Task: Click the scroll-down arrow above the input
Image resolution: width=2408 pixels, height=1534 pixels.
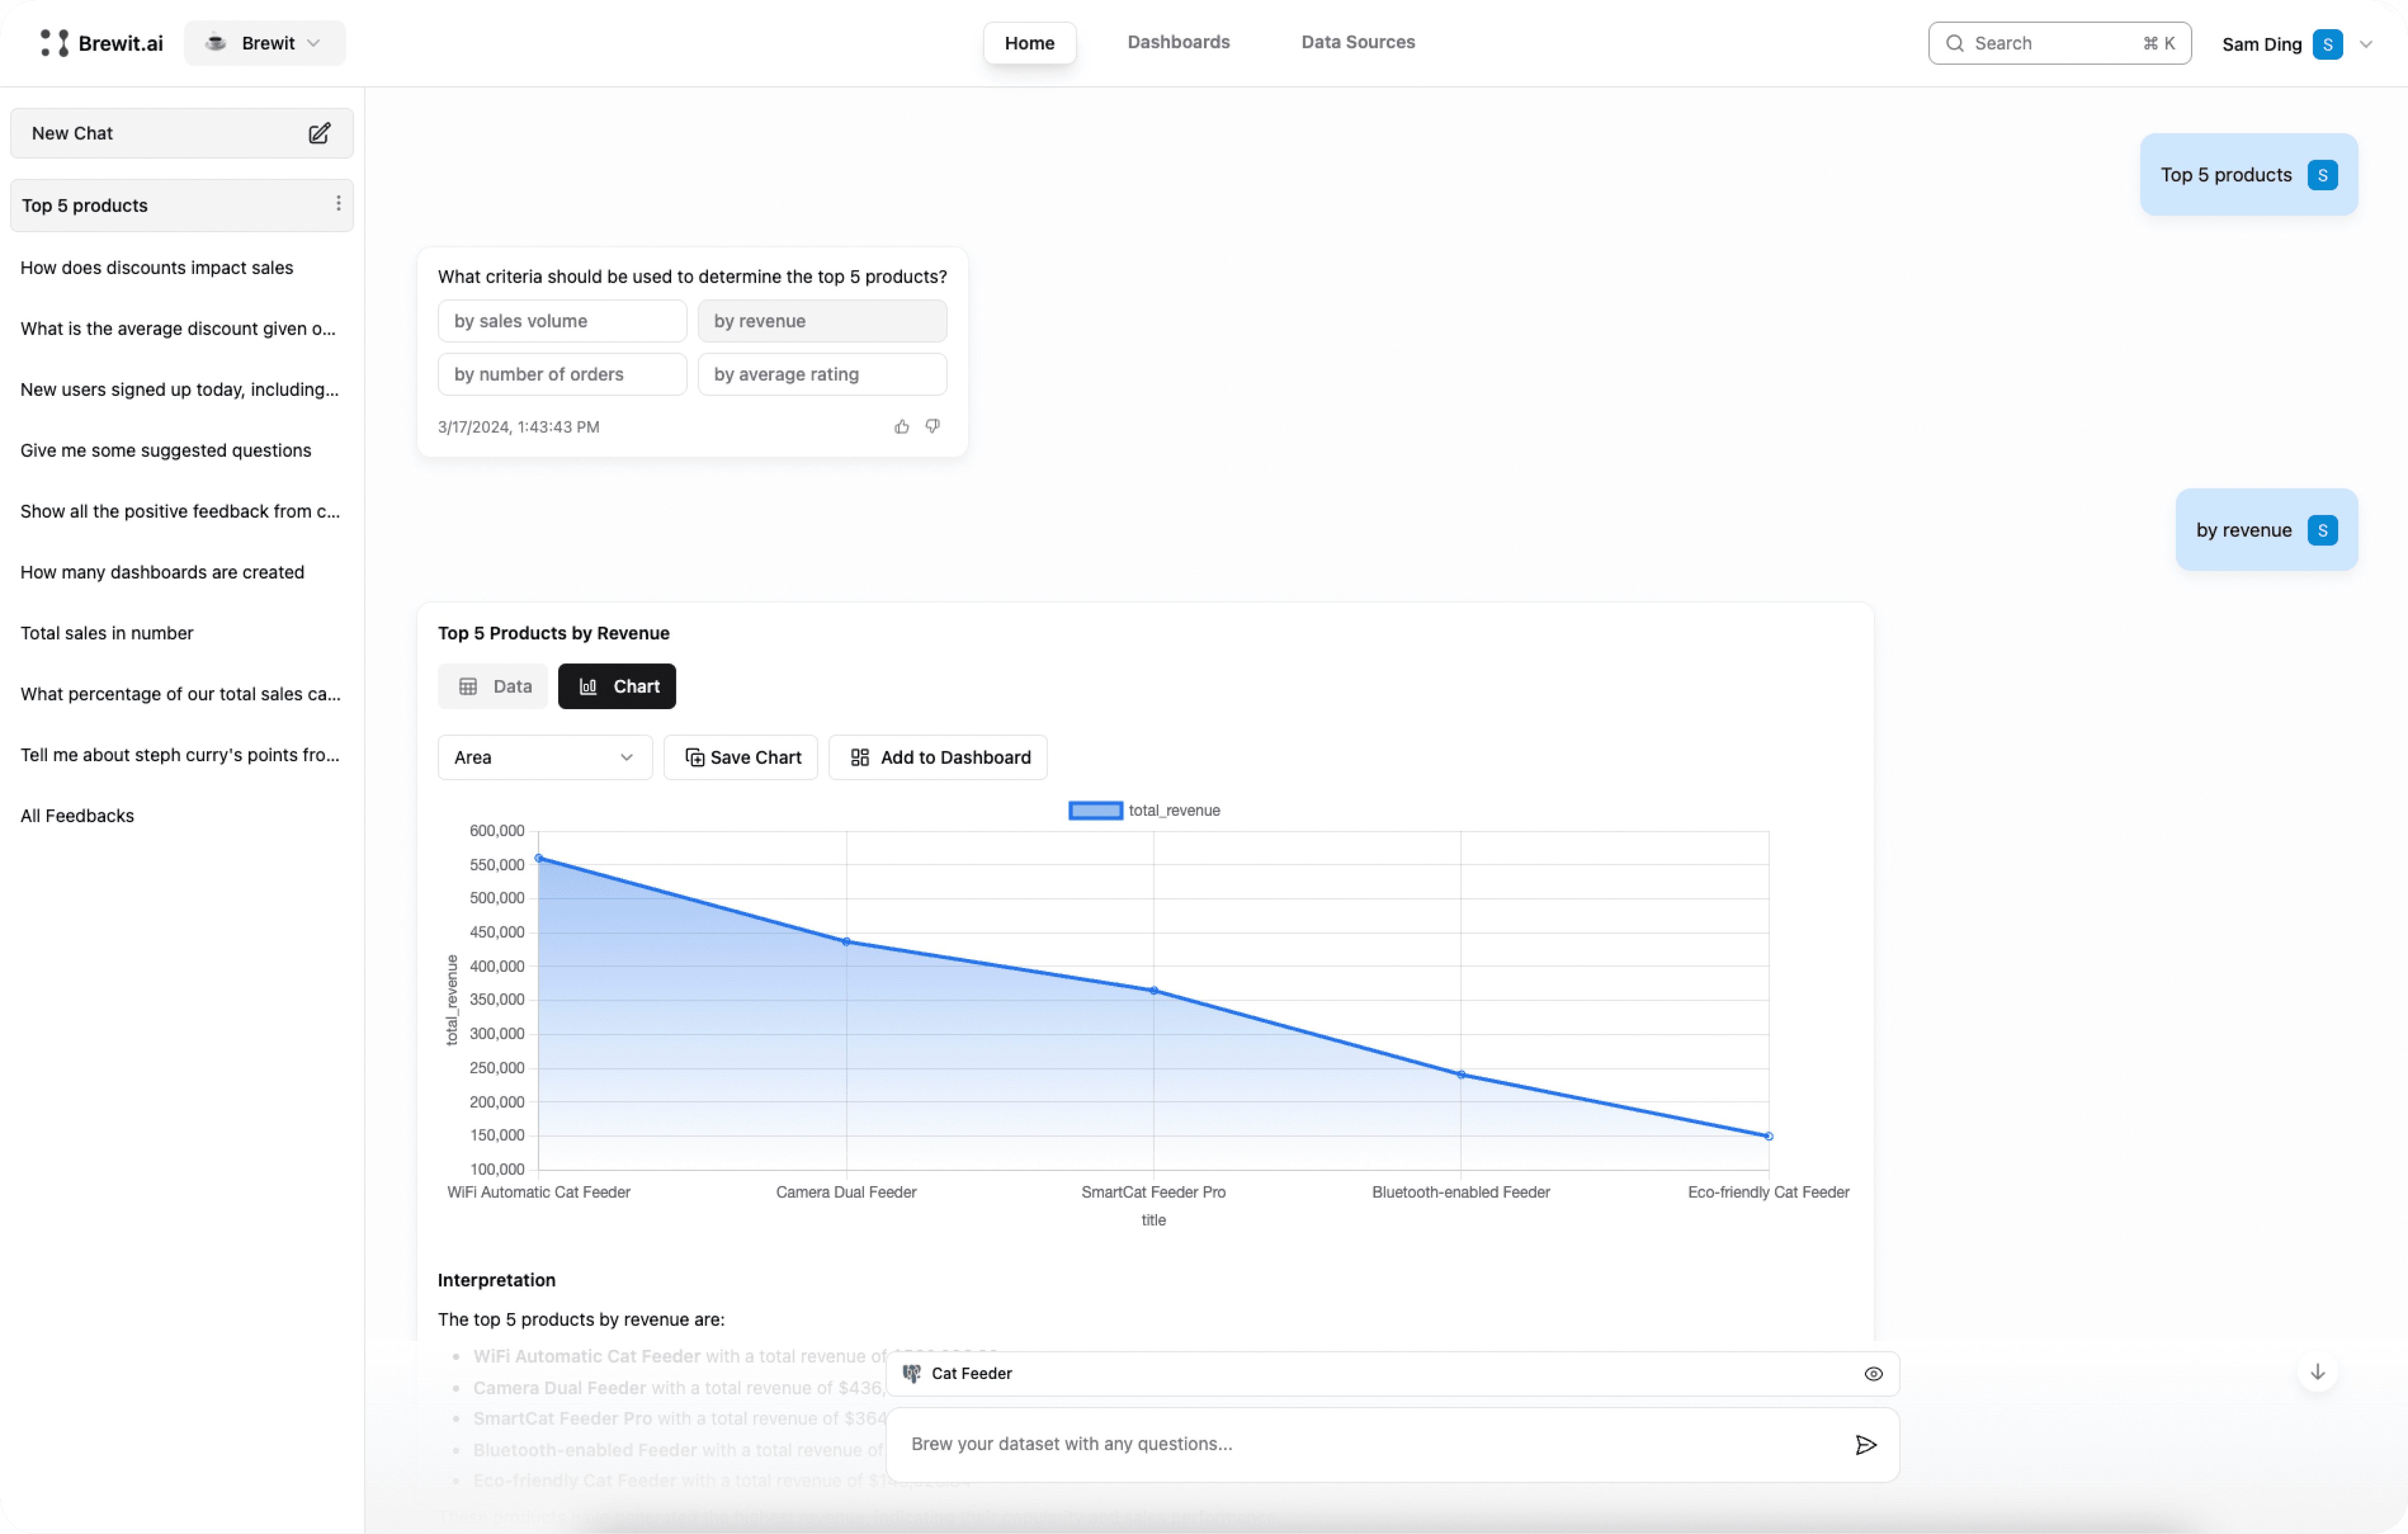Action: (2317, 1372)
